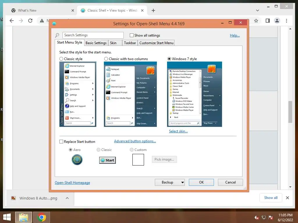Screen dimensions: 298x223
Task: Open a new Chrome tab
Action: [x=153, y=10]
